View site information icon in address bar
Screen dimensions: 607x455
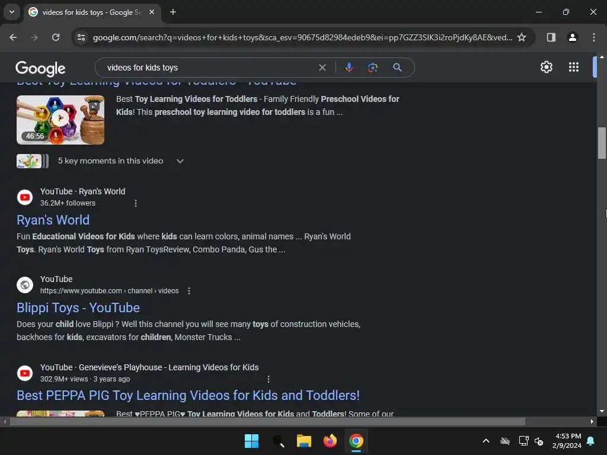point(81,37)
